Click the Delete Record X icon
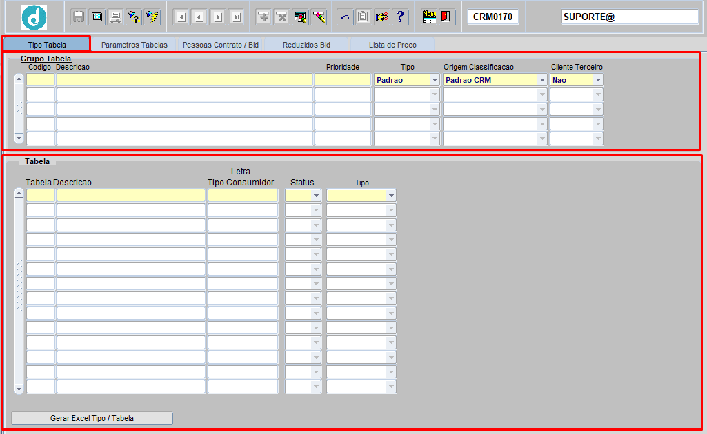707x434 pixels. (x=282, y=17)
